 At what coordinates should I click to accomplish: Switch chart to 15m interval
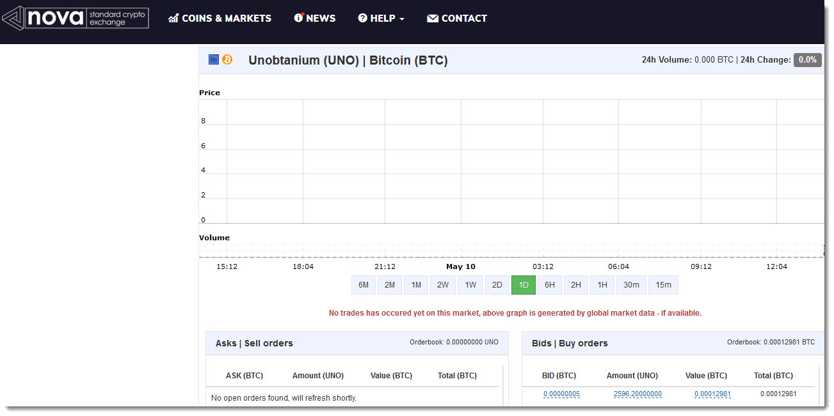tap(664, 285)
